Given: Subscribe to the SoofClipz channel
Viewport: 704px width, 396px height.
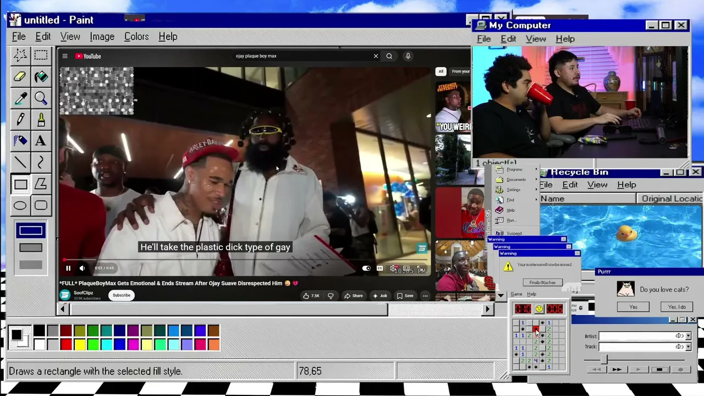Looking at the screenshot, I should 122,295.
